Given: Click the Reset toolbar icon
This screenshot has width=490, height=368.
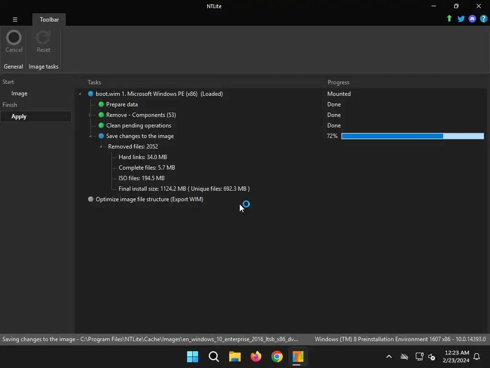Looking at the screenshot, I should pyautogui.click(x=43, y=37).
